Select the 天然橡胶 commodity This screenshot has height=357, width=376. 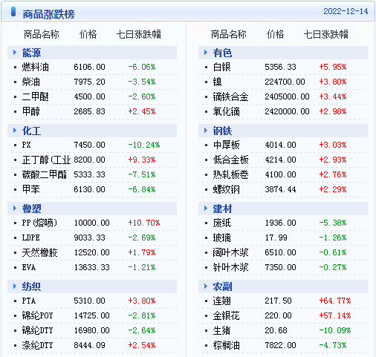40,252
